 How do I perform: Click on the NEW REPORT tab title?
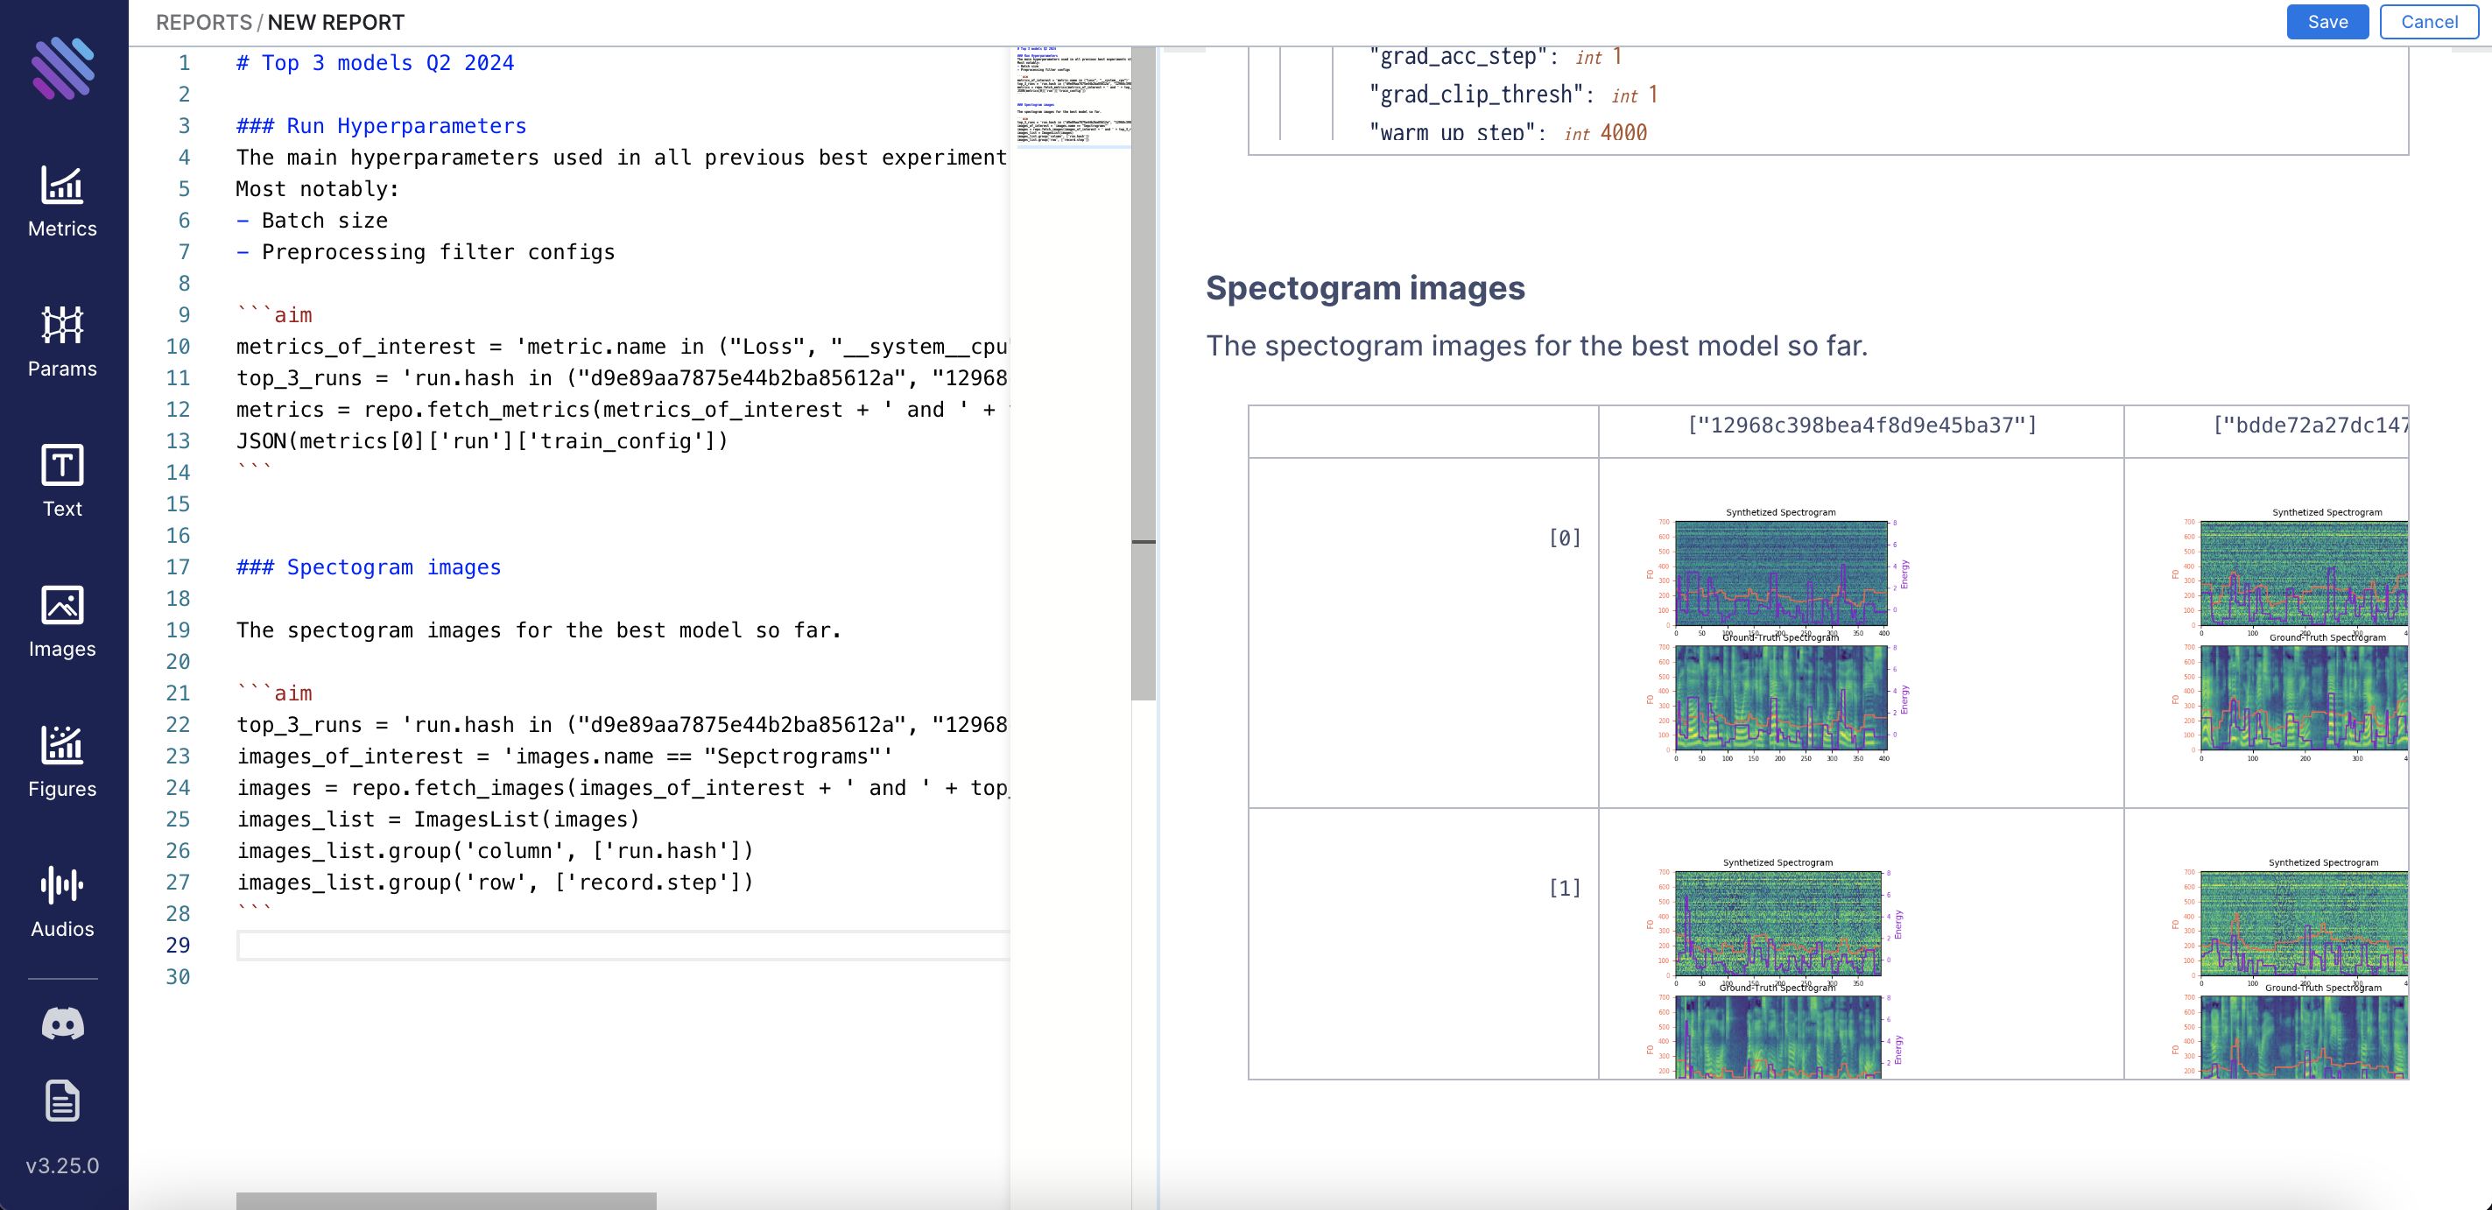point(334,24)
